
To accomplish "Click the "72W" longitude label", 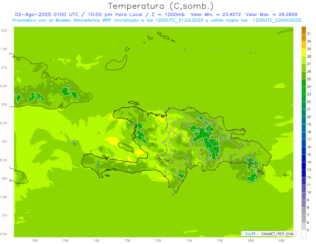I will 158,241.
